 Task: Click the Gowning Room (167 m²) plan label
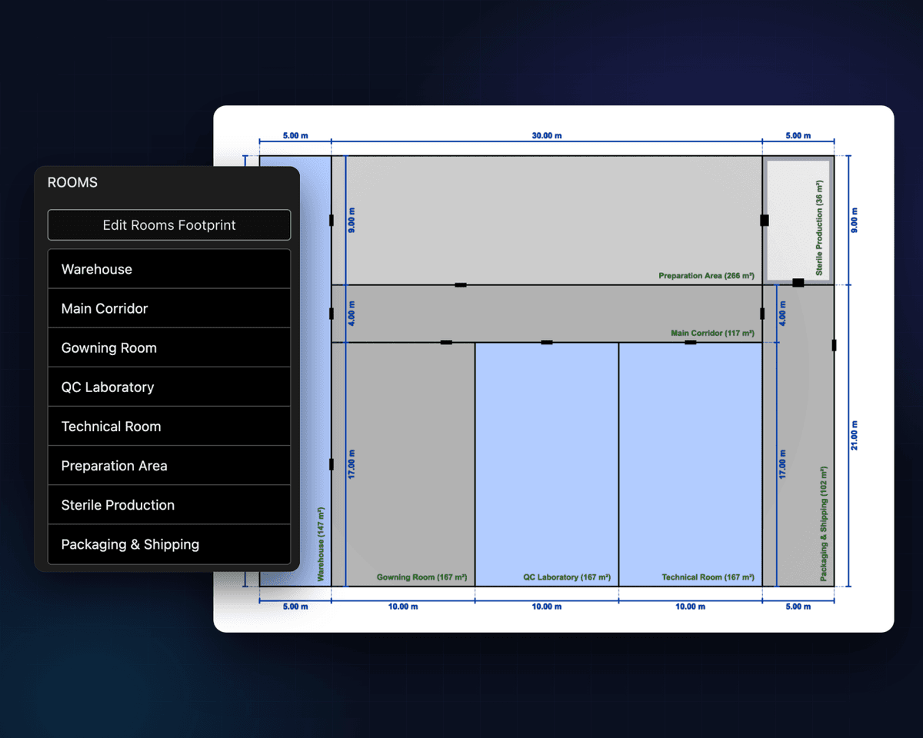(x=422, y=577)
